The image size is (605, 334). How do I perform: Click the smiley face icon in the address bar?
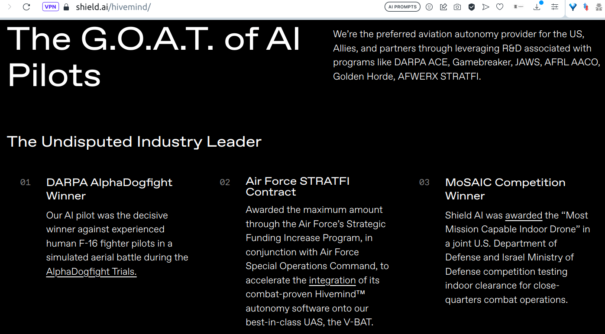click(x=429, y=7)
